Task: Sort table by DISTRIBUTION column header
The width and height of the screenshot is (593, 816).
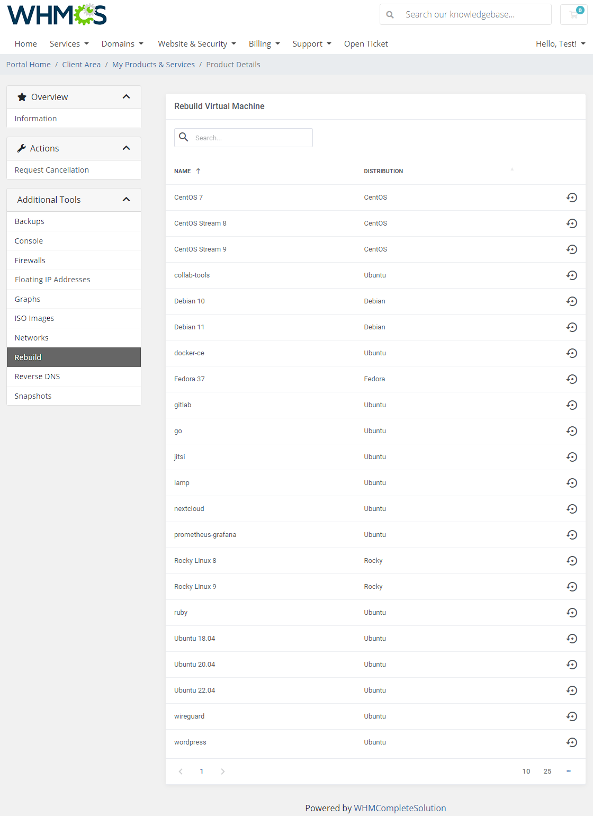Action: (x=383, y=171)
